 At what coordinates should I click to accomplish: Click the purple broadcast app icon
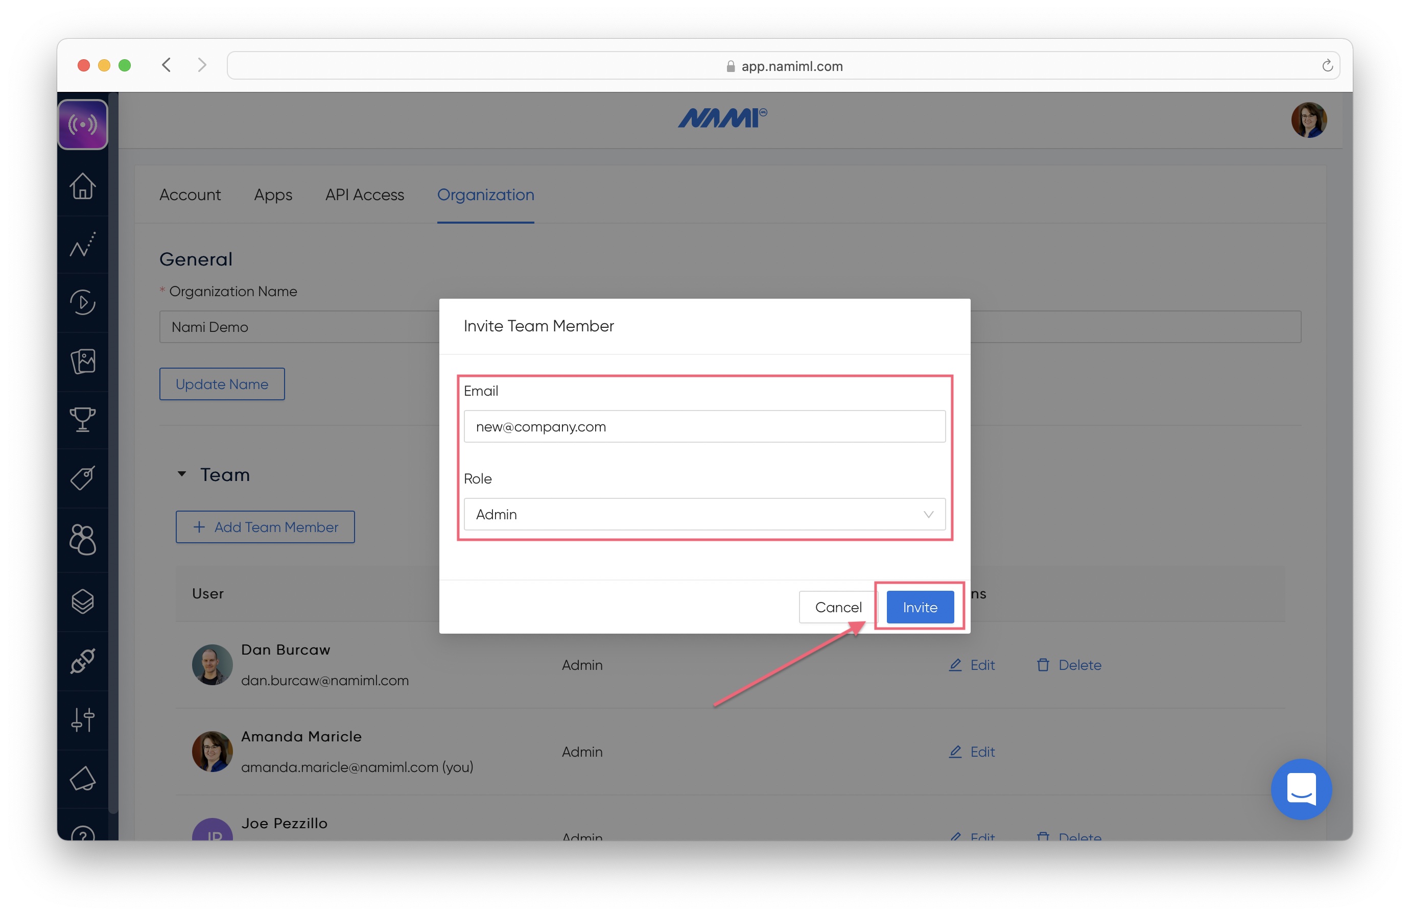point(82,125)
